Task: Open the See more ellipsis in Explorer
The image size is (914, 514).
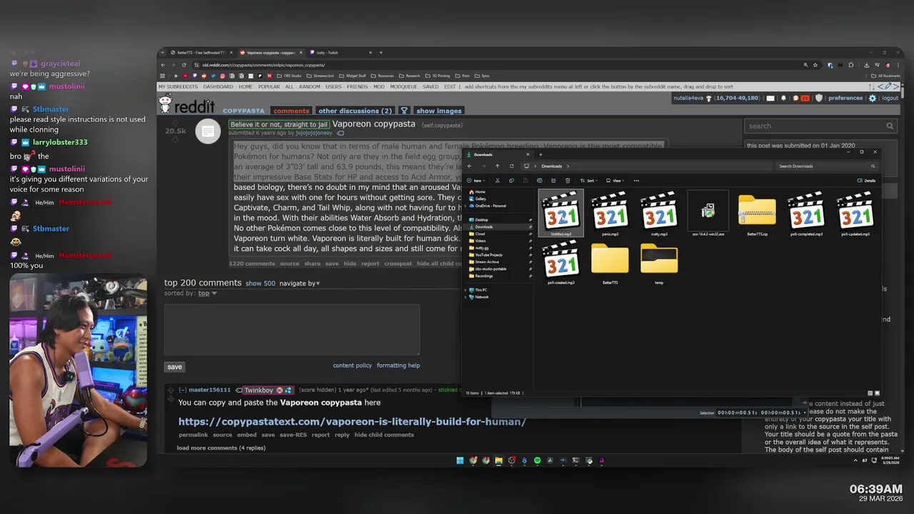Action: tap(636, 181)
